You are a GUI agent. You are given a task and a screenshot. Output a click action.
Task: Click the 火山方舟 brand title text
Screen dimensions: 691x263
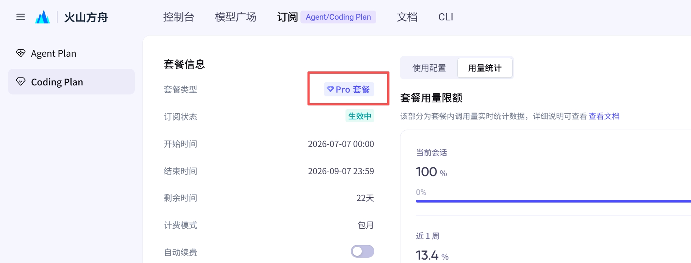pyautogui.click(x=86, y=17)
